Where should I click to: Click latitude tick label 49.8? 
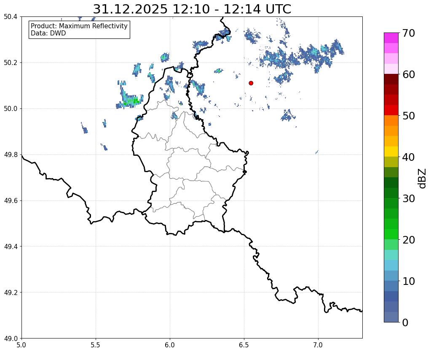coord(11,155)
